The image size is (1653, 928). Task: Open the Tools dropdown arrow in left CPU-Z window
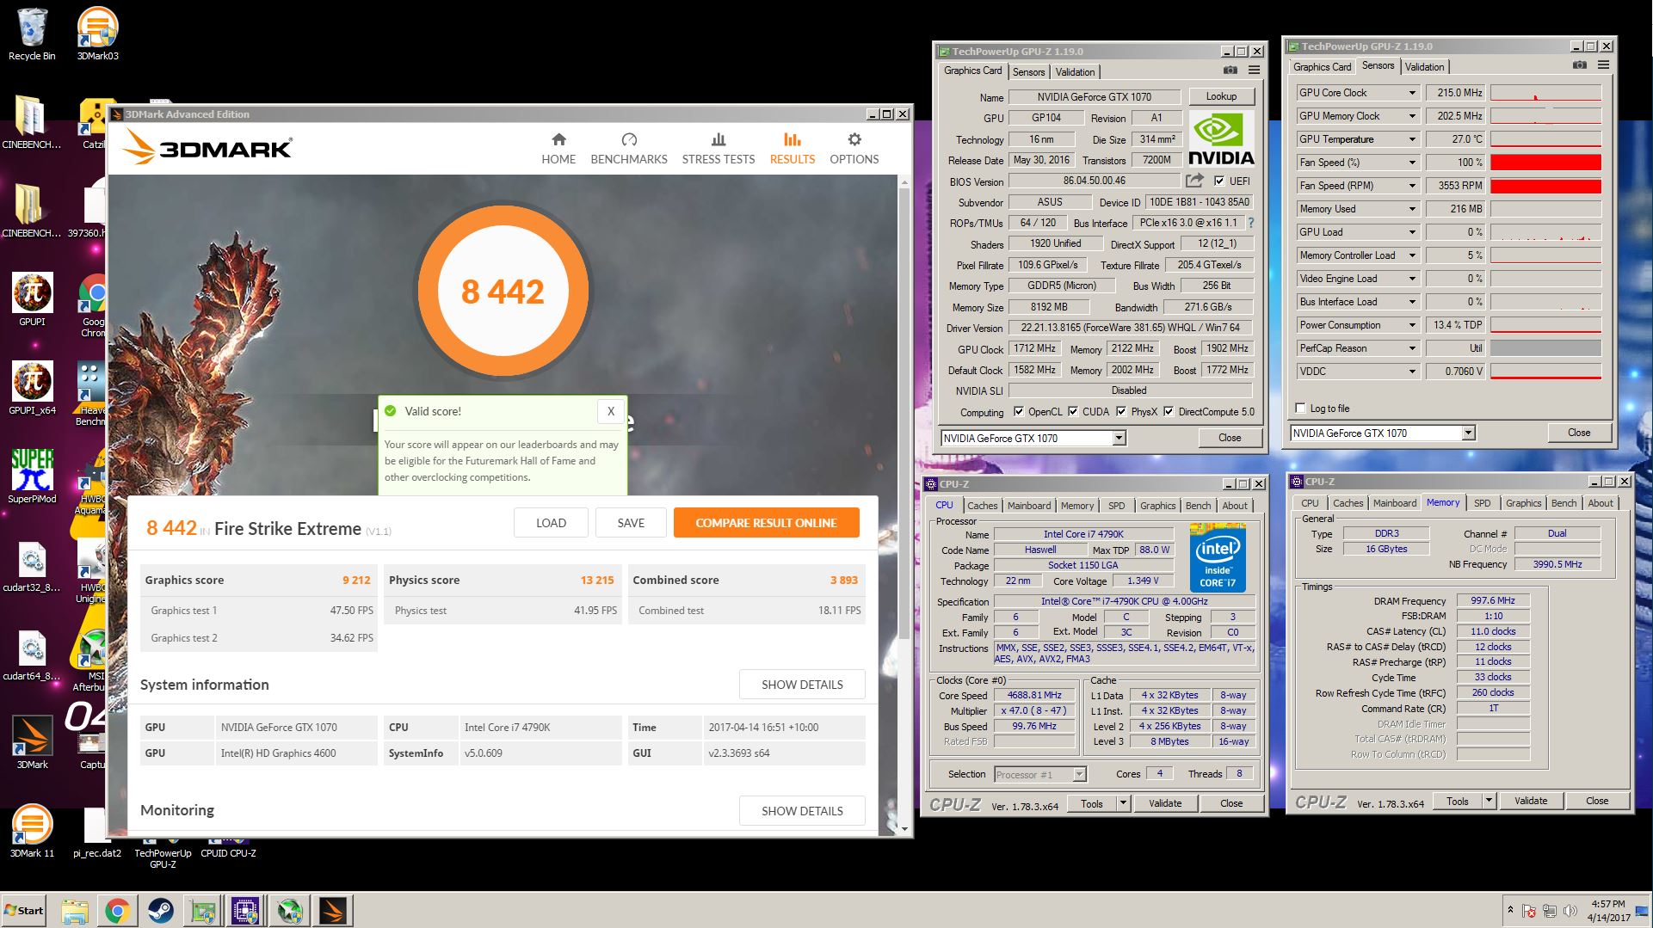1123,803
